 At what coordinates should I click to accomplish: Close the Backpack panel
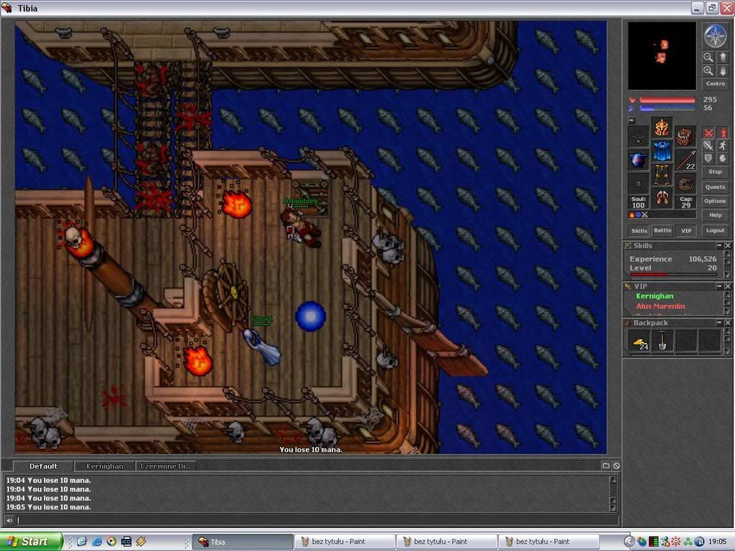pos(728,323)
